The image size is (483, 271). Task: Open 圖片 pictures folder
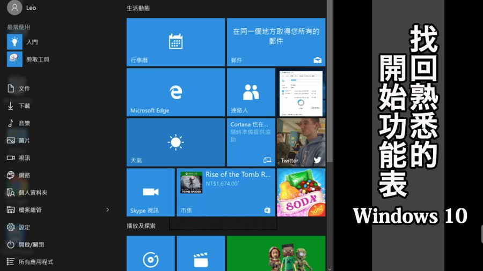(18, 141)
